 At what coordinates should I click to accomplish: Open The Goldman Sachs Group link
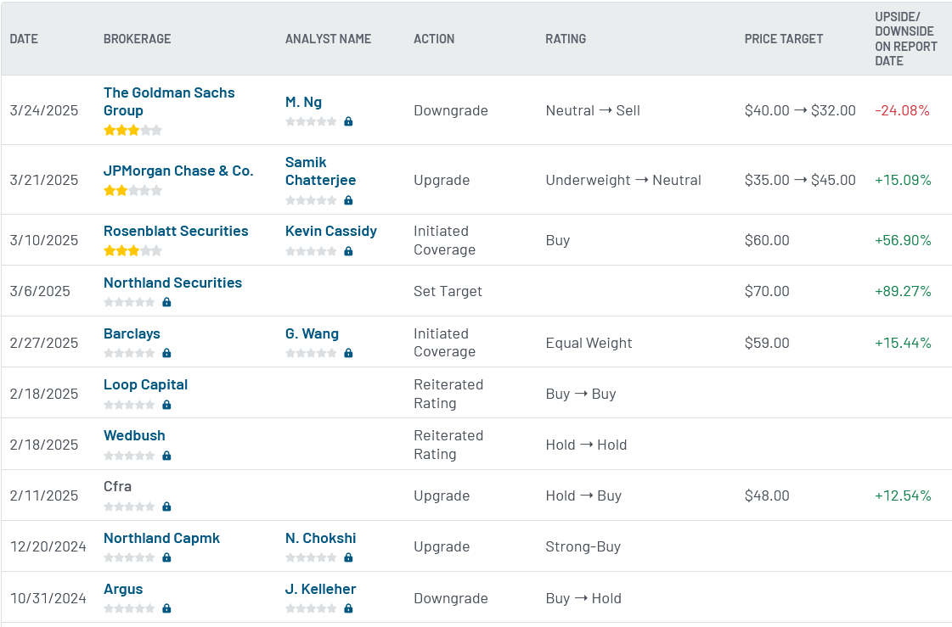click(169, 101)
